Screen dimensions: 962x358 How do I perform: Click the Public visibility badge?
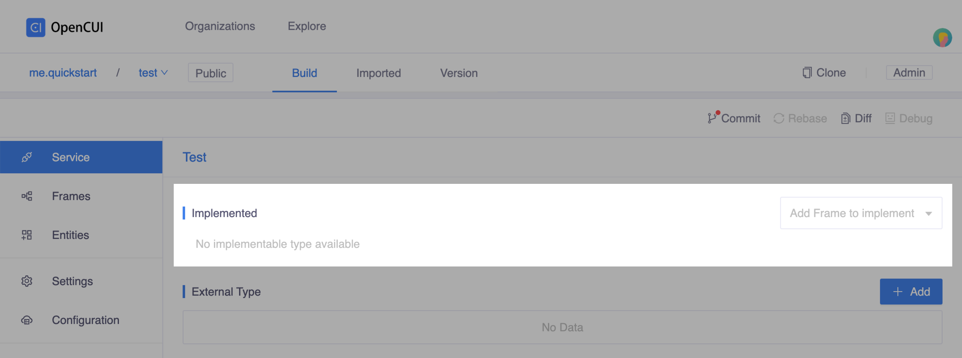(x=211, y=73)
